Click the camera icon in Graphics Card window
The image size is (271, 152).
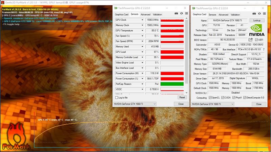pyautogui.click(x=254, y=14)
